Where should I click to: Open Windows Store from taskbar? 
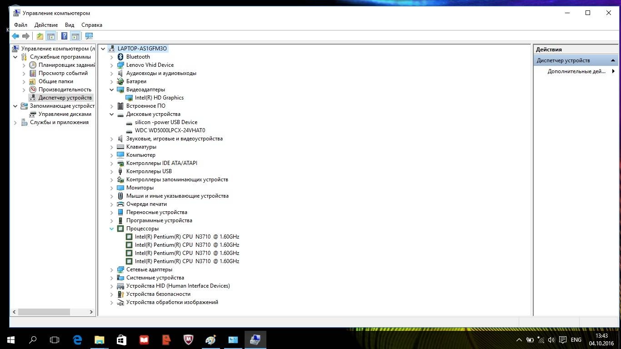tap(121, 339)
